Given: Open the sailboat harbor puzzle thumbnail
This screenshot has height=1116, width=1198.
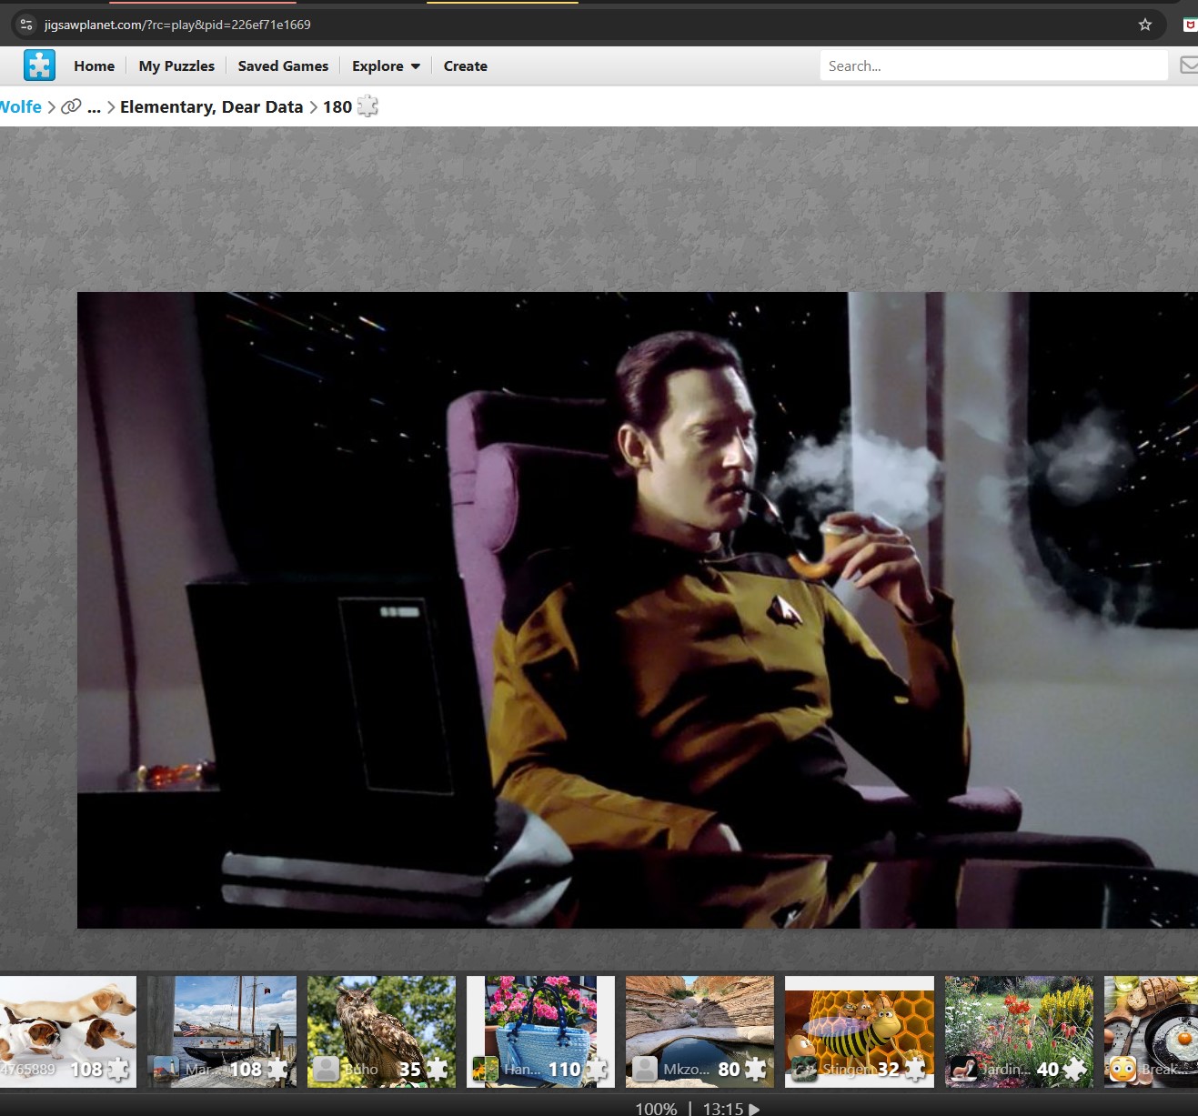Looking at the screenshot, I should pyautogui.click(x=222, y=1031).
